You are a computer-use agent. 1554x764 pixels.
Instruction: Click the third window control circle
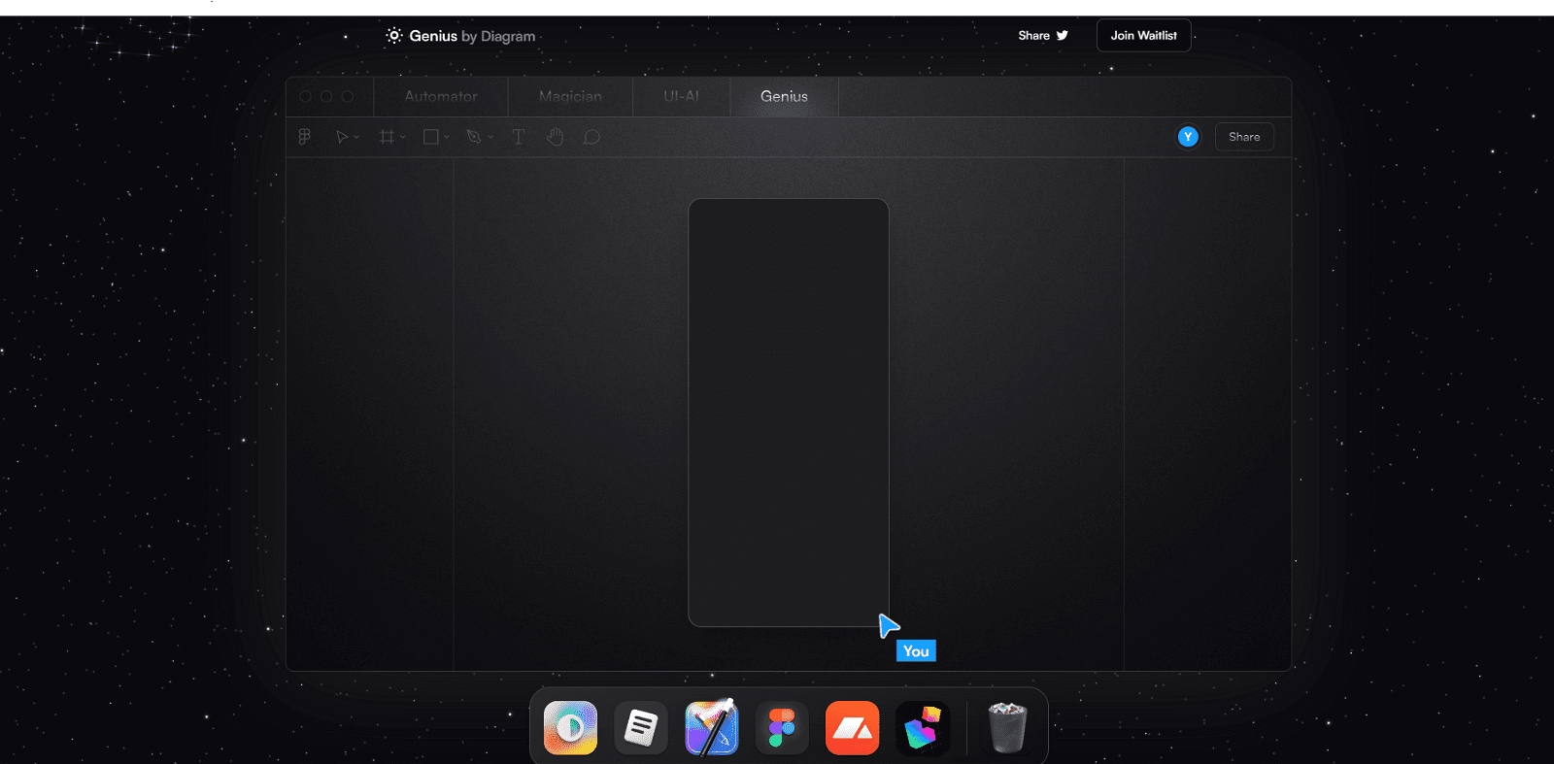pyautogui.click(x=348, y=96)
